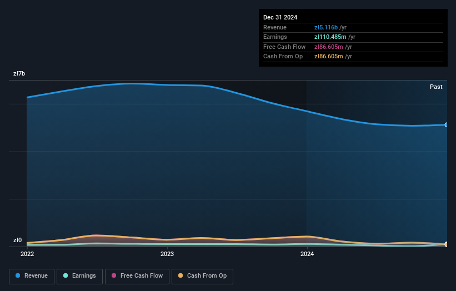Toggle the Revenue legend button
The image size is (456, 291).
point(32,276)
